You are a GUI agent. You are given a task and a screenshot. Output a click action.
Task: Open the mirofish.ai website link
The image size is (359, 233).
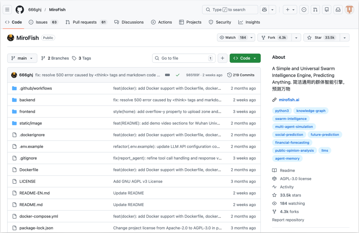288,100
